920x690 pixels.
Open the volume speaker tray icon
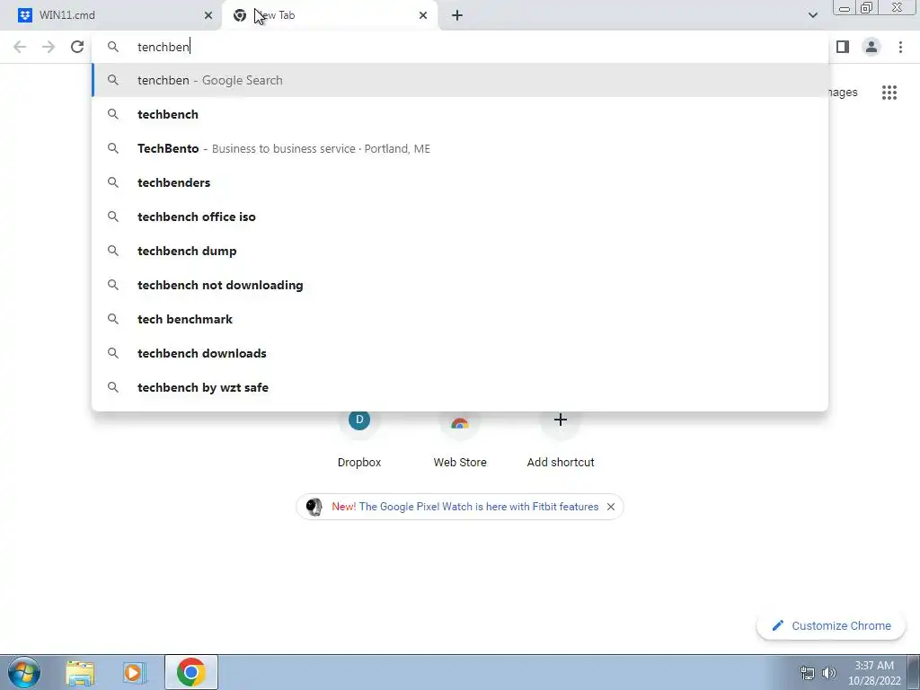pyautogui.click(x=829, y=673)
